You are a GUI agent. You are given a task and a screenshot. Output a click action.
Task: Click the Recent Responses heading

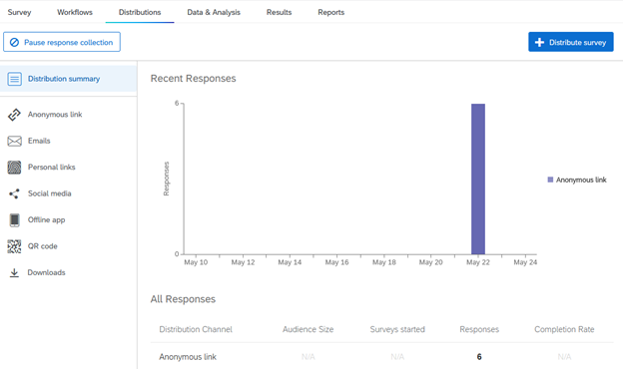tap(193, 79)
